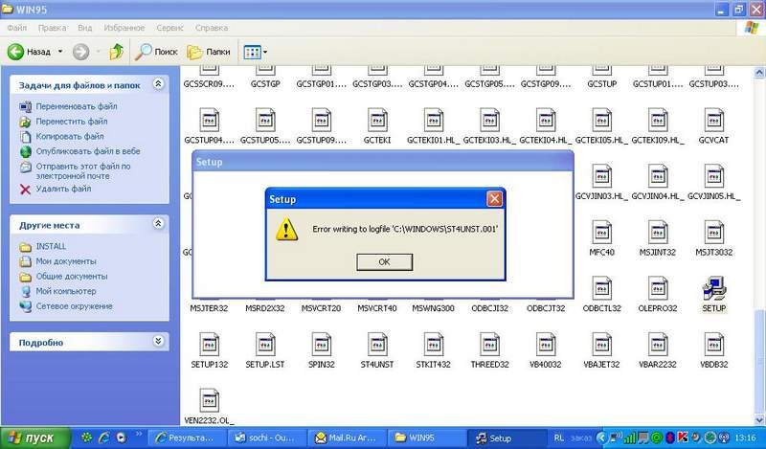Open Мой компьютер link

point(66,291)
